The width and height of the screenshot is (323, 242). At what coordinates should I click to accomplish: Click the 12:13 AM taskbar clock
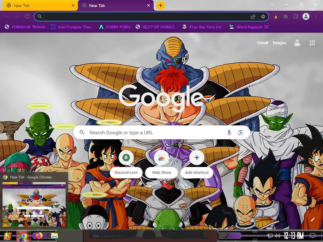pos(294,236)
